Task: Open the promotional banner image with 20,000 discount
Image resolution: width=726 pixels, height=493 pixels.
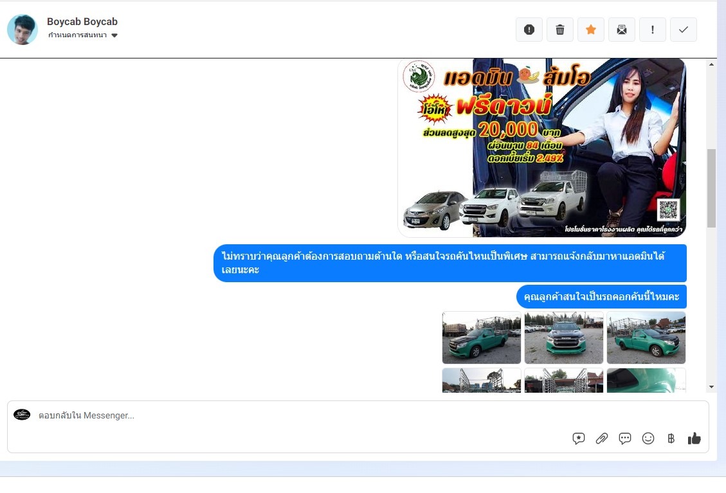Action: (541, 148)
